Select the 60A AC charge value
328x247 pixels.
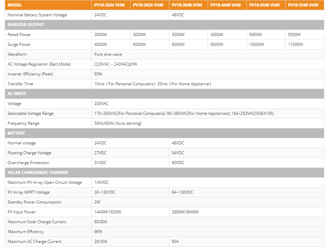(x=175, y=241)
